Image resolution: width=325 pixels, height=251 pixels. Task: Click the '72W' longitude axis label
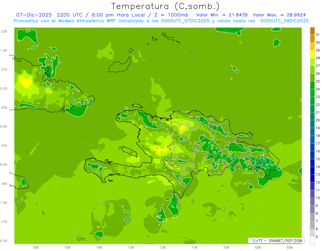point(162,247)
